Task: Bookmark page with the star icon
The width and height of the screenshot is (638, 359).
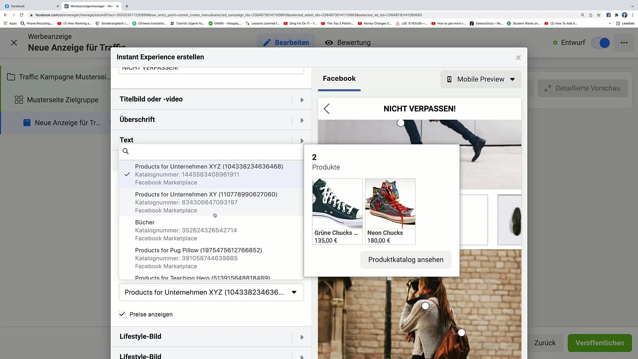Action: 598,15
